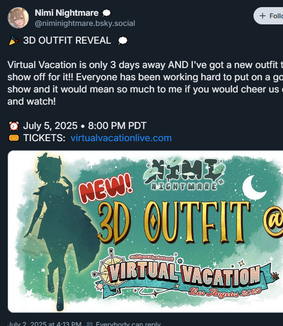Viewport: 283px width, 326px height.
Task: Click the party popper emoji before 3D OUTFIT REVEAL
Action: [x=14, y=40]
